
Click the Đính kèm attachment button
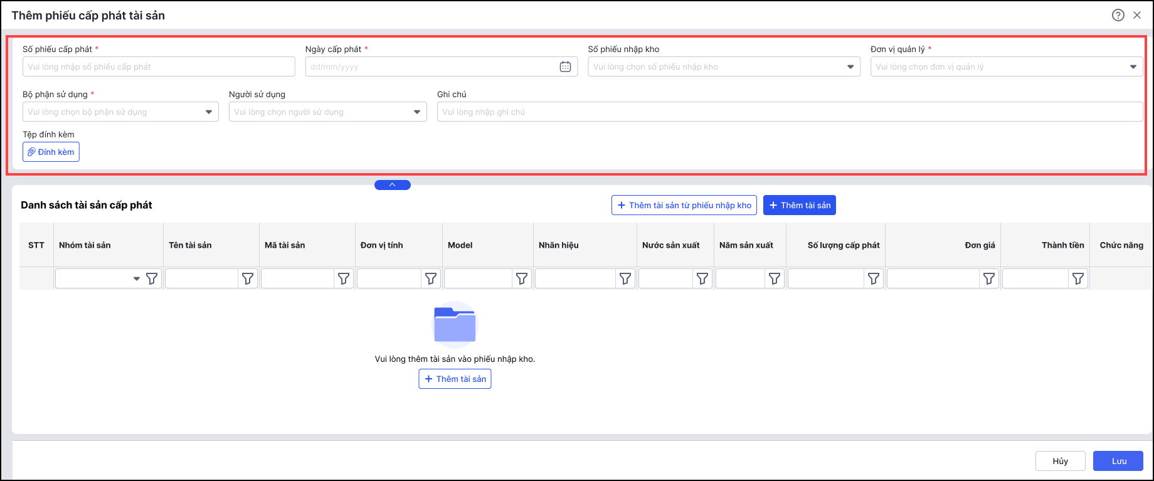point(51,152)
